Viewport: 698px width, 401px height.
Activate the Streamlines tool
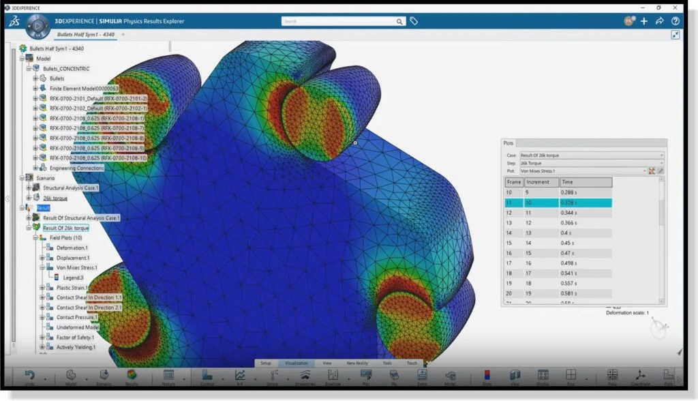point(305,374)
